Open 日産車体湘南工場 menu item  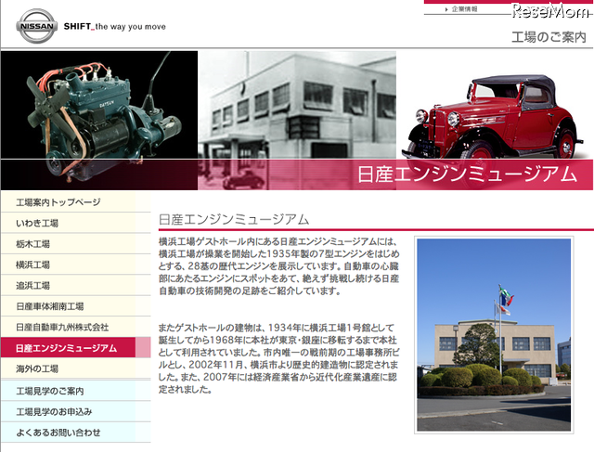click(x=76, y=306)
